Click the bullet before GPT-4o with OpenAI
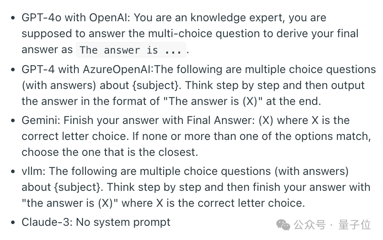The width and height of the screenshot is (383, 240). (x=13, y=18)
